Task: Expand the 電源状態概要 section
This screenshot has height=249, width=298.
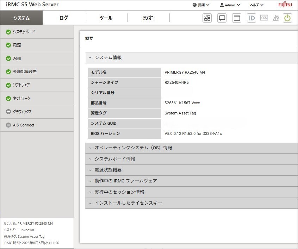Action: 108,170
